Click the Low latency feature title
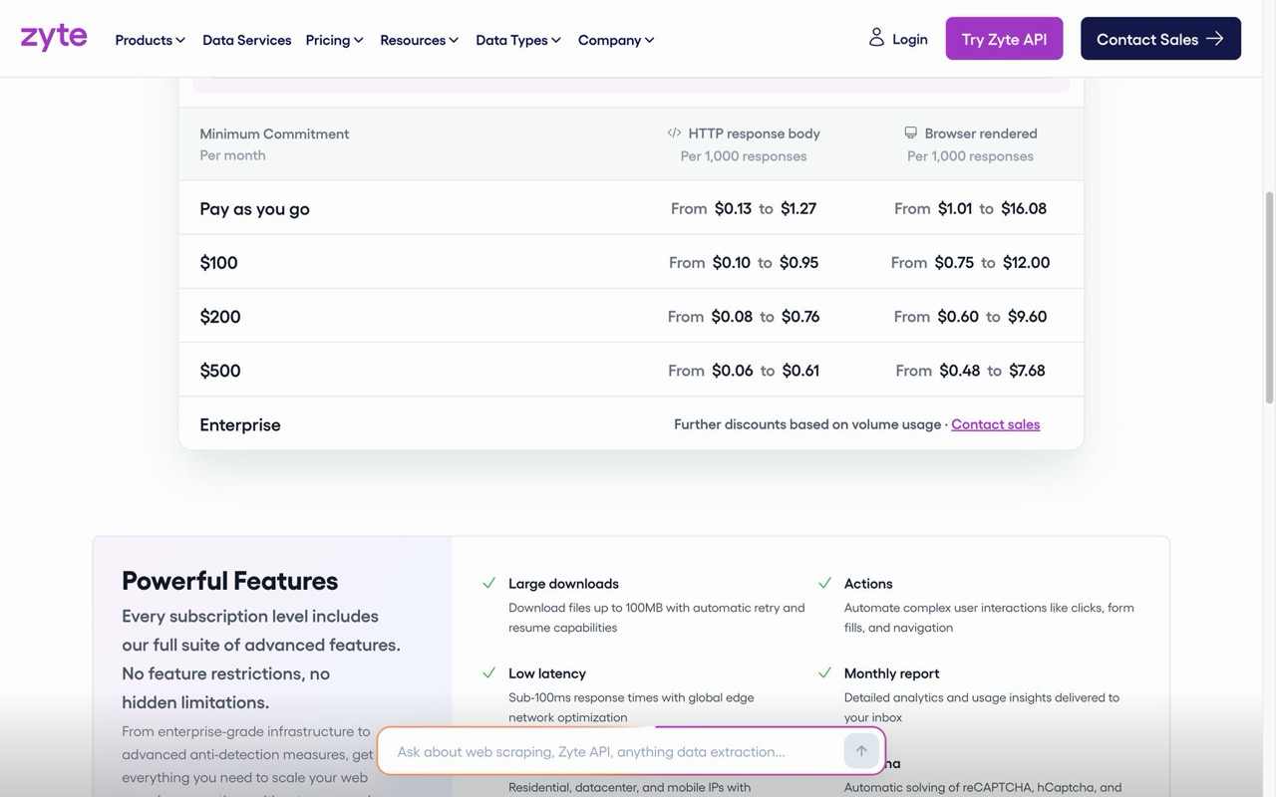The height and width of the screenshot is (797, 1276). coord(547,673)
